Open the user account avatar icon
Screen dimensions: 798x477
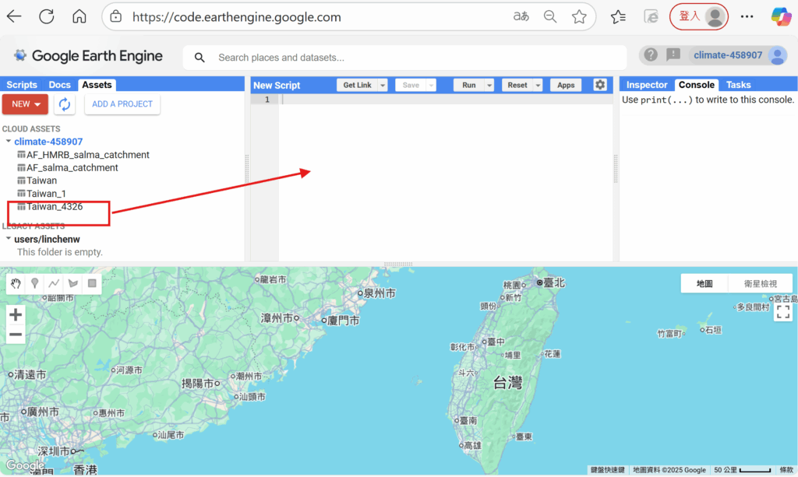[778, 55]
